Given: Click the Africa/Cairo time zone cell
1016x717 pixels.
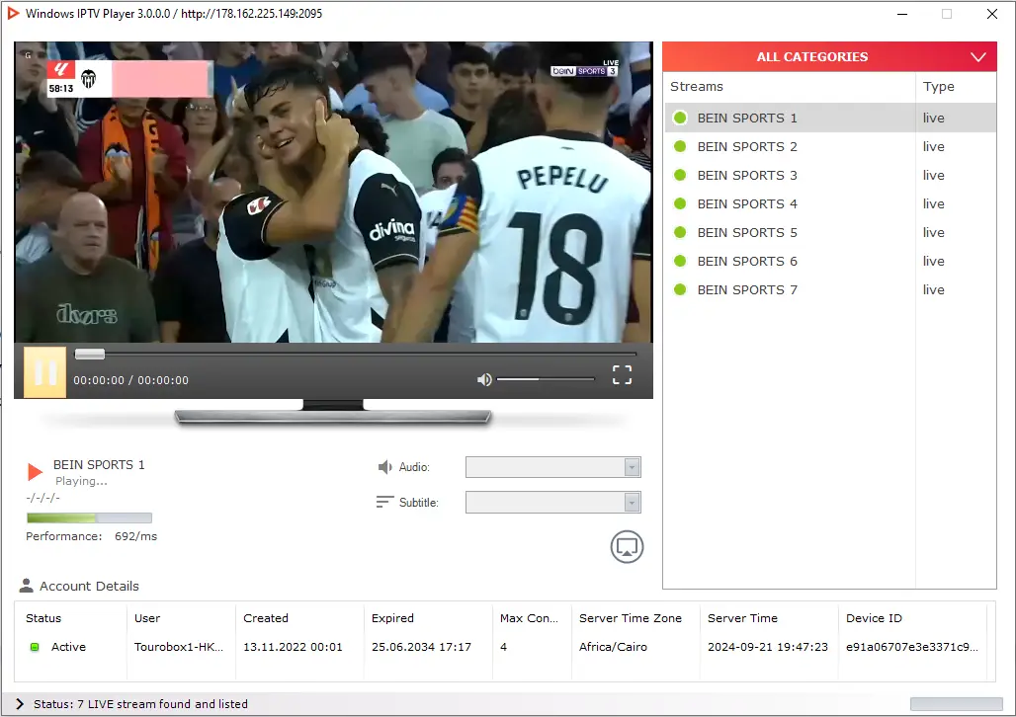Looking at the screenshot, I should (x=613, y=647).
